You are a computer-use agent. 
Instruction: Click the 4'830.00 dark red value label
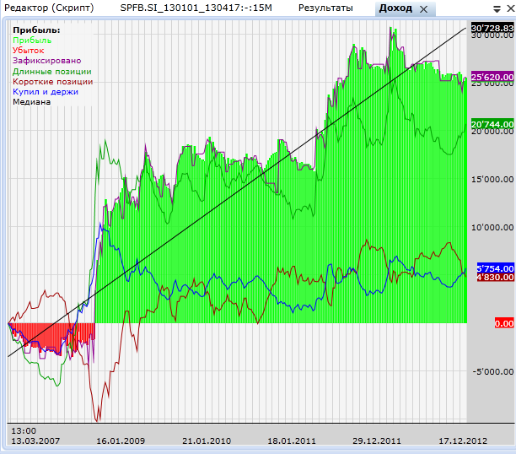pos(495,277)
